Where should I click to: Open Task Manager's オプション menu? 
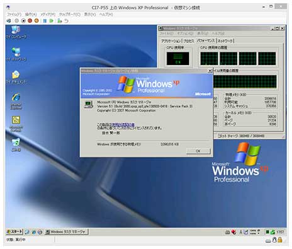point(185,33)
